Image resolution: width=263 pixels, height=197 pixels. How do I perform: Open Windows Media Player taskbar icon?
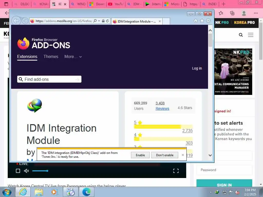coord(54,192)
